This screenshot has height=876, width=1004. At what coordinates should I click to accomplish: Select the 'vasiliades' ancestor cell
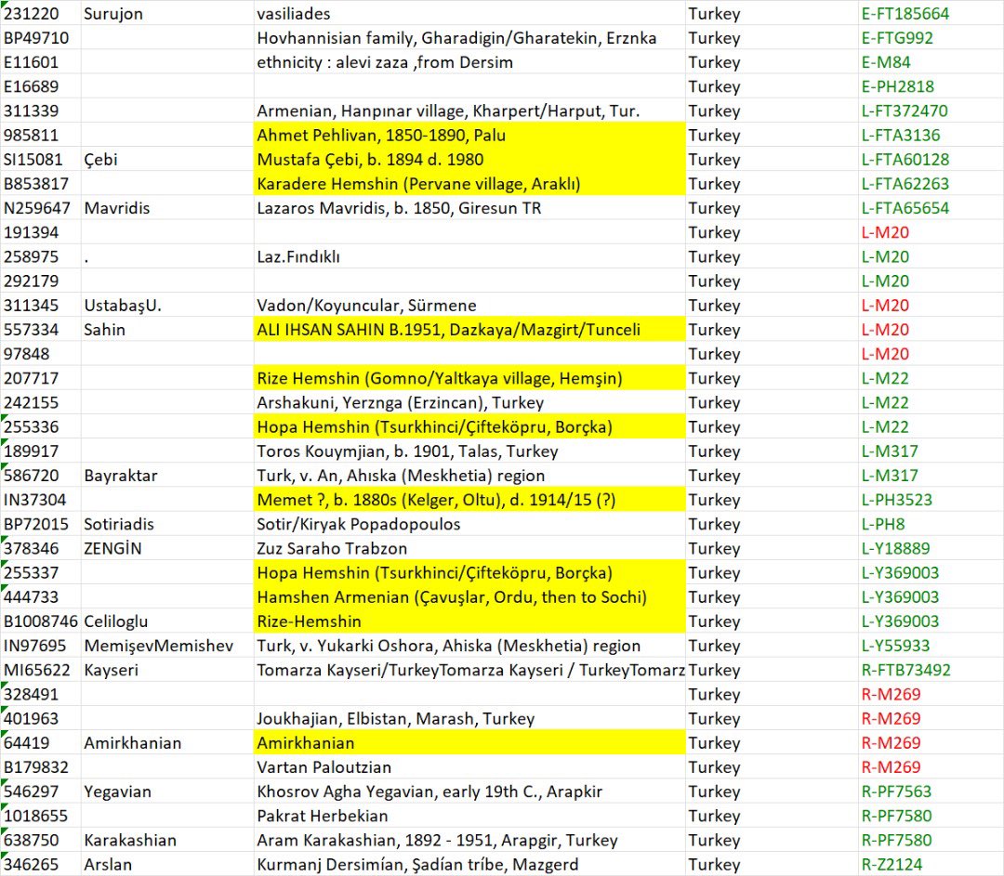469,13
